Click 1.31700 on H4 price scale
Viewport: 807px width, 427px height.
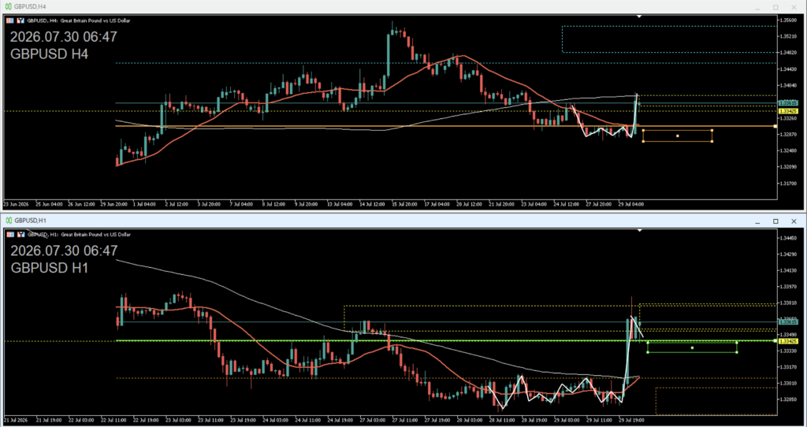click(x=788, y=183)
